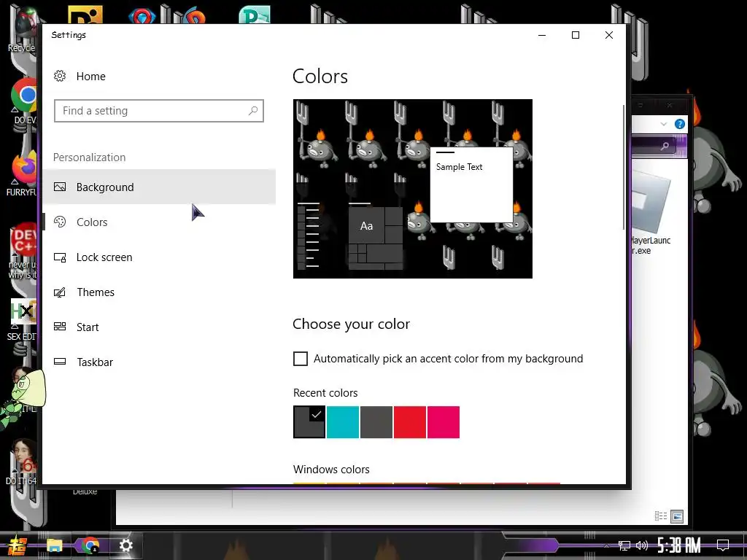Open the Start button on the taskbar
Image resolution: width=747 pixels, height=560 pixels.
click(18, 545)
